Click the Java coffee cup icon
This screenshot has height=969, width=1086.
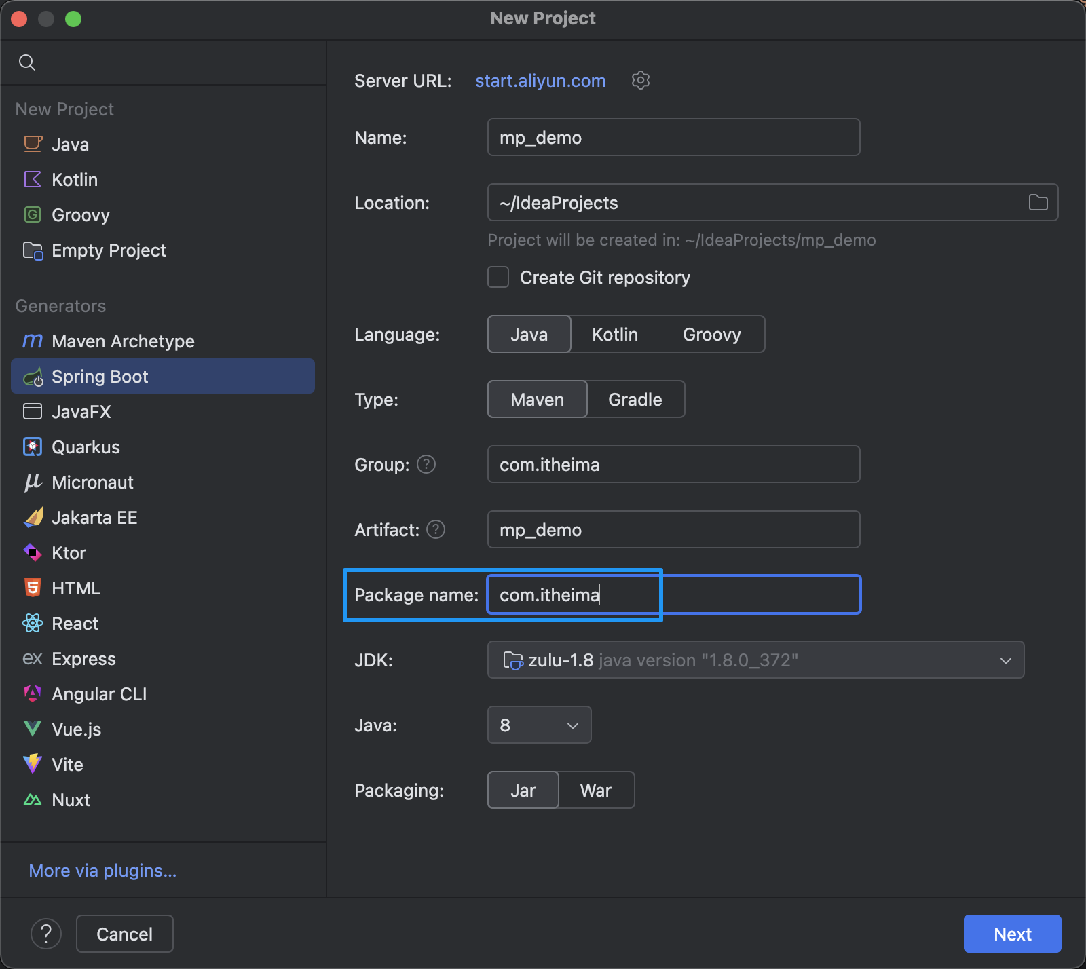(x=33, y=144)
